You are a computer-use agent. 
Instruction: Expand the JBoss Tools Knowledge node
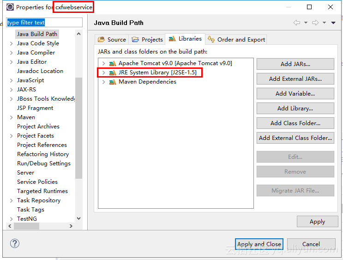click(12, 99)
